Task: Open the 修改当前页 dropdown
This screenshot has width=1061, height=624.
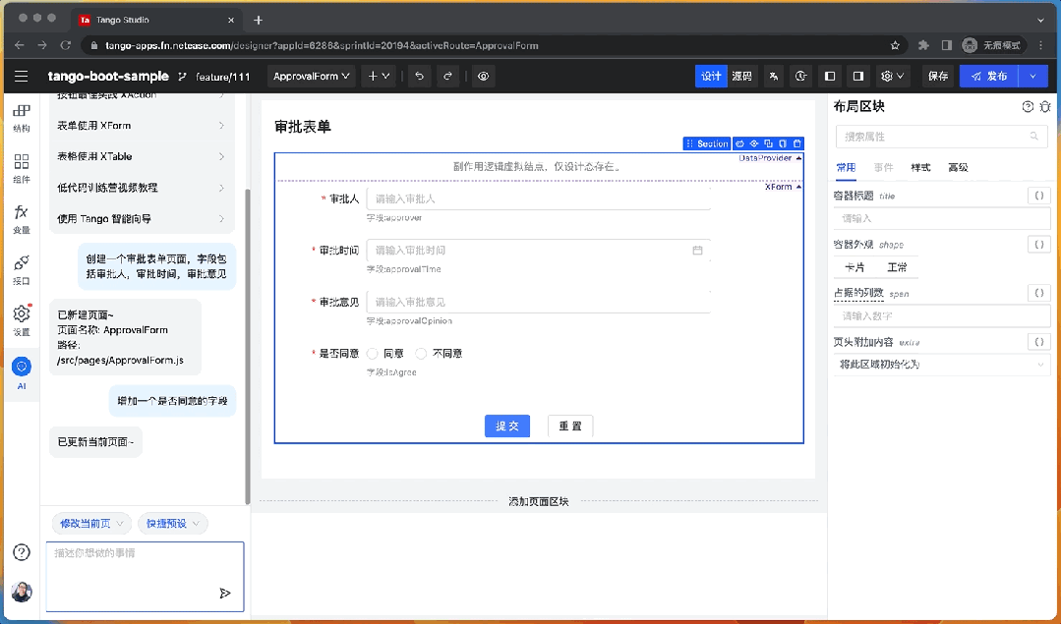Action: point(92,523)
